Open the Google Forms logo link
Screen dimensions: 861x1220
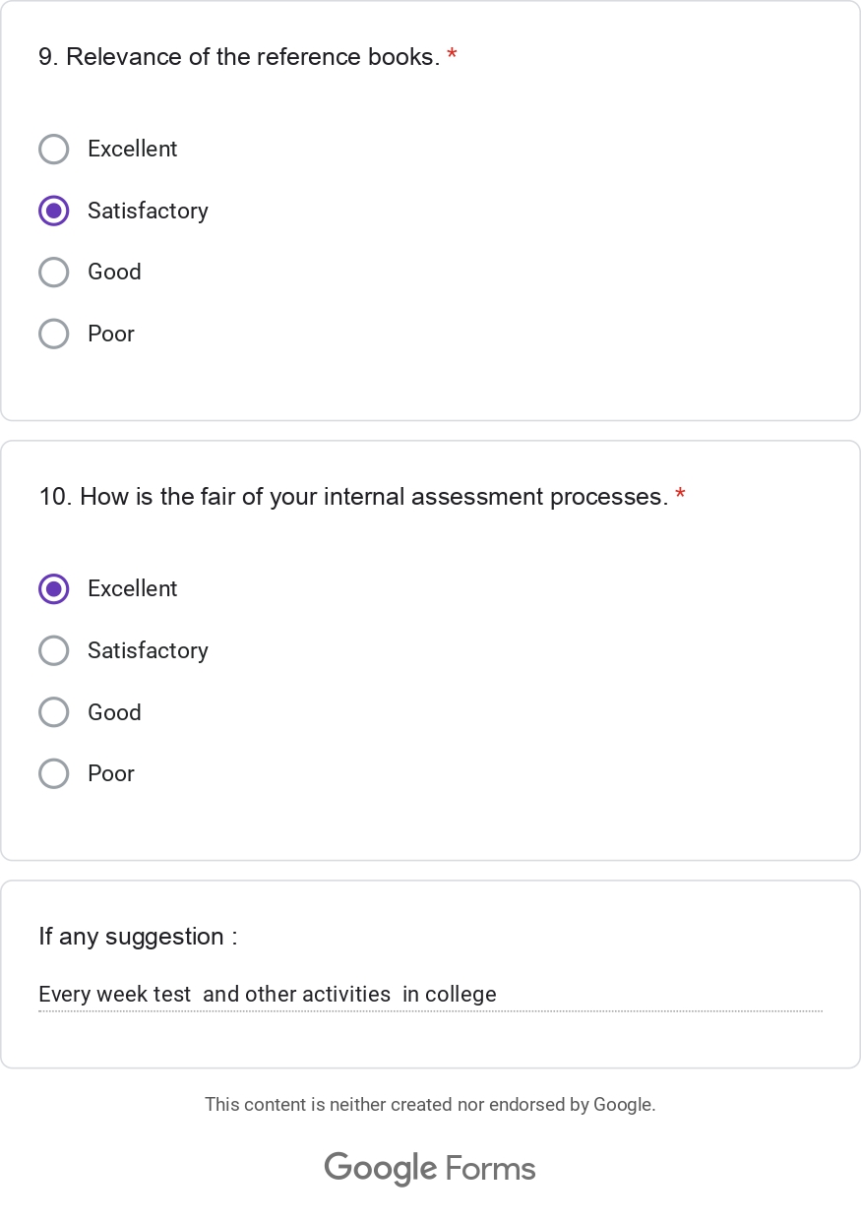(x=430, y=1169)
